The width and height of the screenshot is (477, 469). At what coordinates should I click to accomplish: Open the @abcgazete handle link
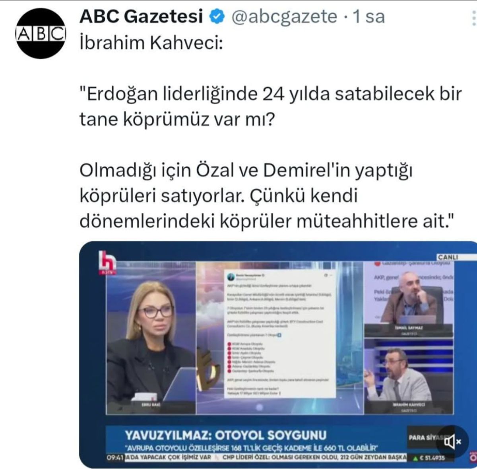pos(284,18)
